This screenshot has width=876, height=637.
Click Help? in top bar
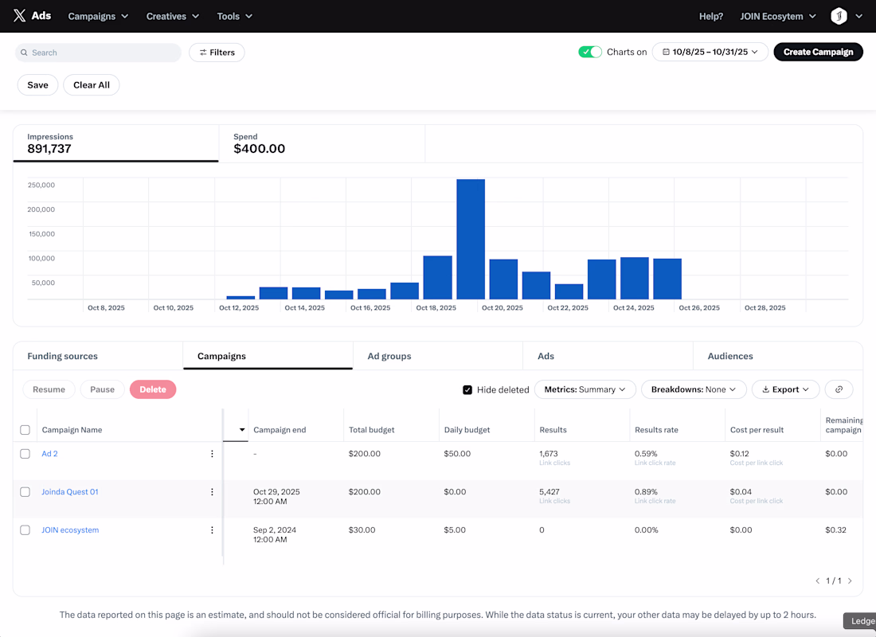(710, 16)
